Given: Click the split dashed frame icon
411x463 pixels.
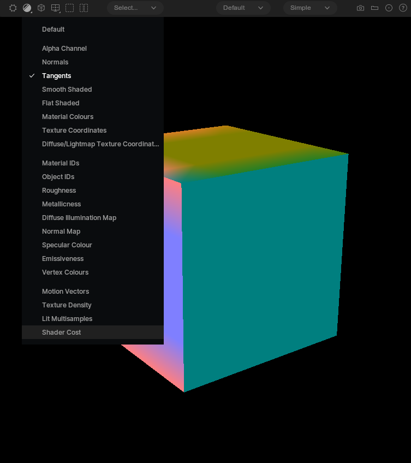Looking at the screenshot, I should [84, 8].
